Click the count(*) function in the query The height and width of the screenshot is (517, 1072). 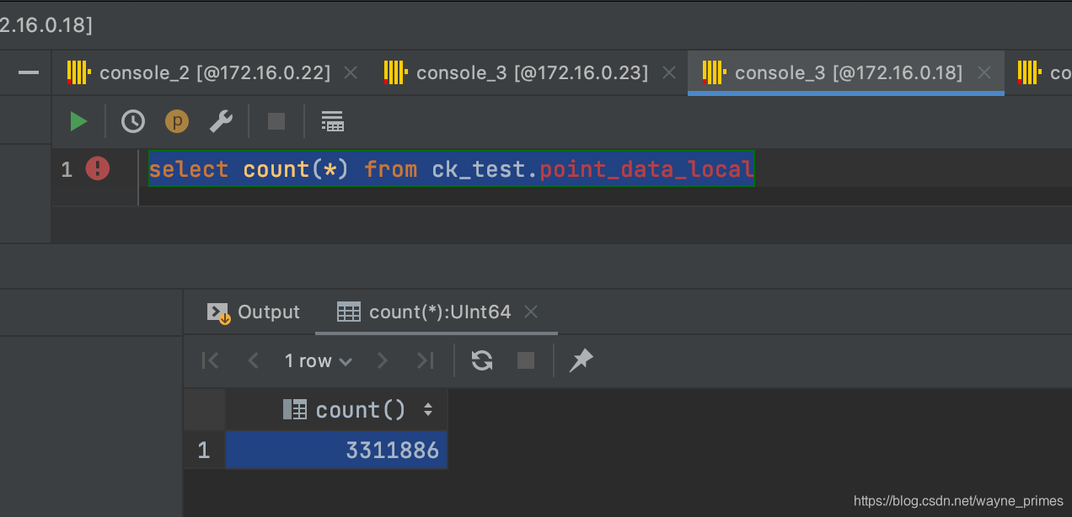pyautogui.click(x=296, y=169)
